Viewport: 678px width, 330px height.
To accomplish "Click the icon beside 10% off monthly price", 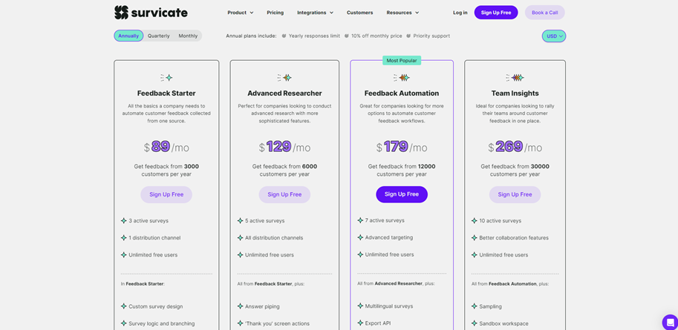I will [347, 36].
